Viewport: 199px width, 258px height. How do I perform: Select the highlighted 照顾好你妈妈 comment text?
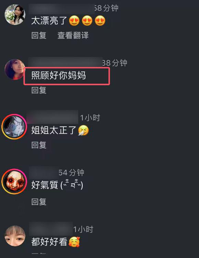pos(59,76)
